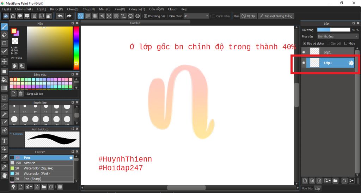Select the Eraser tool

[4, 35]
